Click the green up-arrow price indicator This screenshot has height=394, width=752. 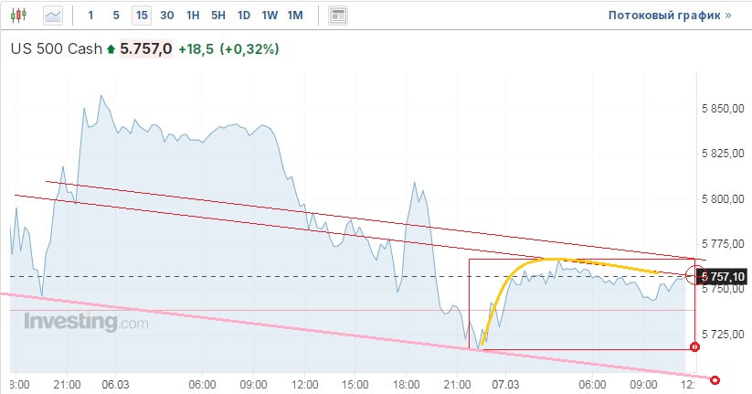coord(111,49)
